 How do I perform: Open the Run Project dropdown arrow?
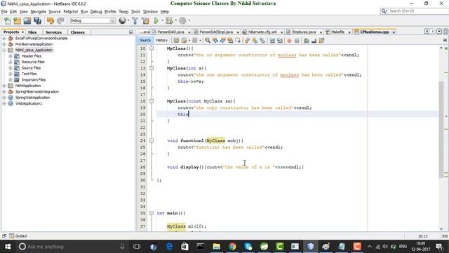click(x=162, y=20)
